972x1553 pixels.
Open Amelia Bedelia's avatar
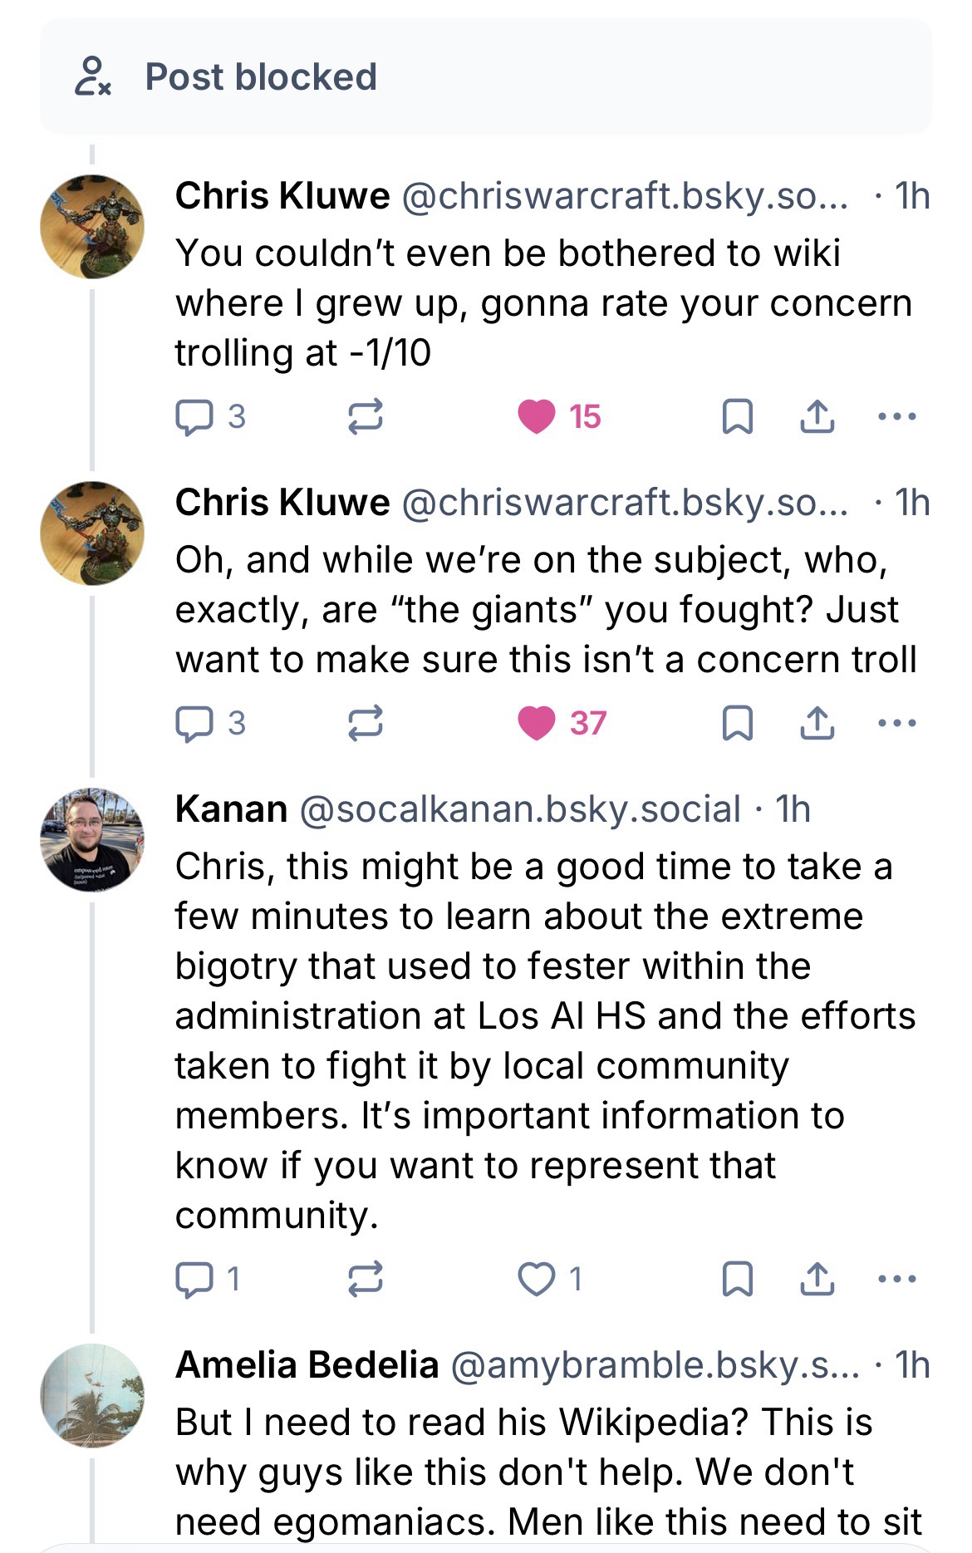tap(92, 1395)
